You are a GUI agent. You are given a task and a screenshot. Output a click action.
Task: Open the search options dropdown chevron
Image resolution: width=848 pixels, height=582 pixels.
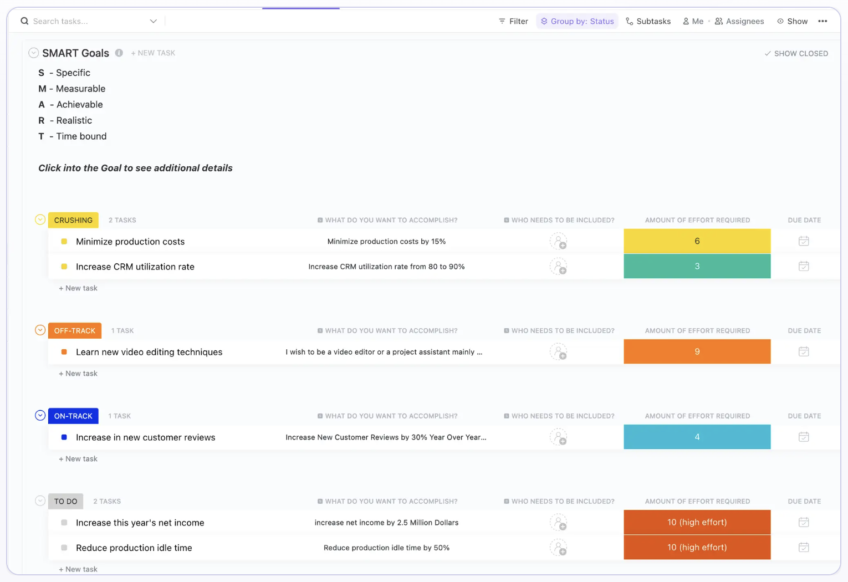154,21
